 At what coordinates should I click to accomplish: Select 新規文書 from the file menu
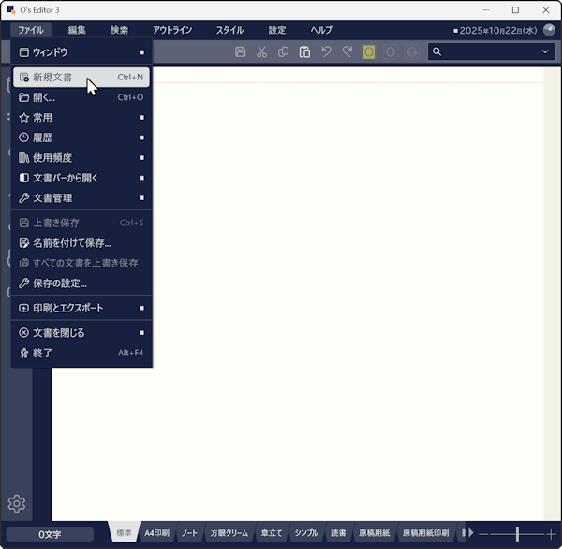(82, 78)
